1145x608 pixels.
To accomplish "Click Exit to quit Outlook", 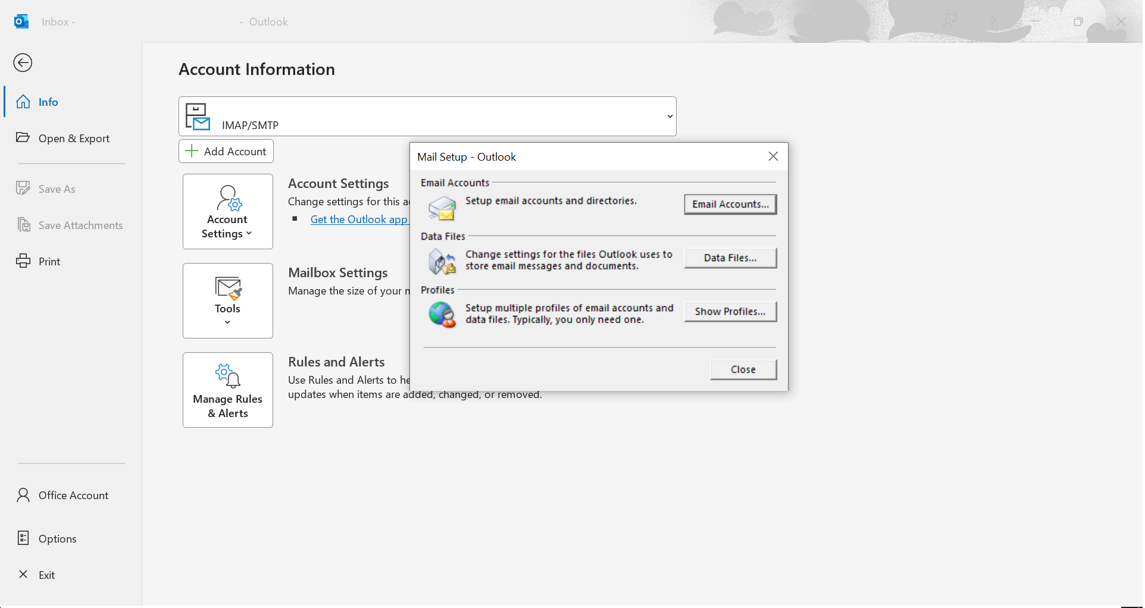I will point(71,575).
